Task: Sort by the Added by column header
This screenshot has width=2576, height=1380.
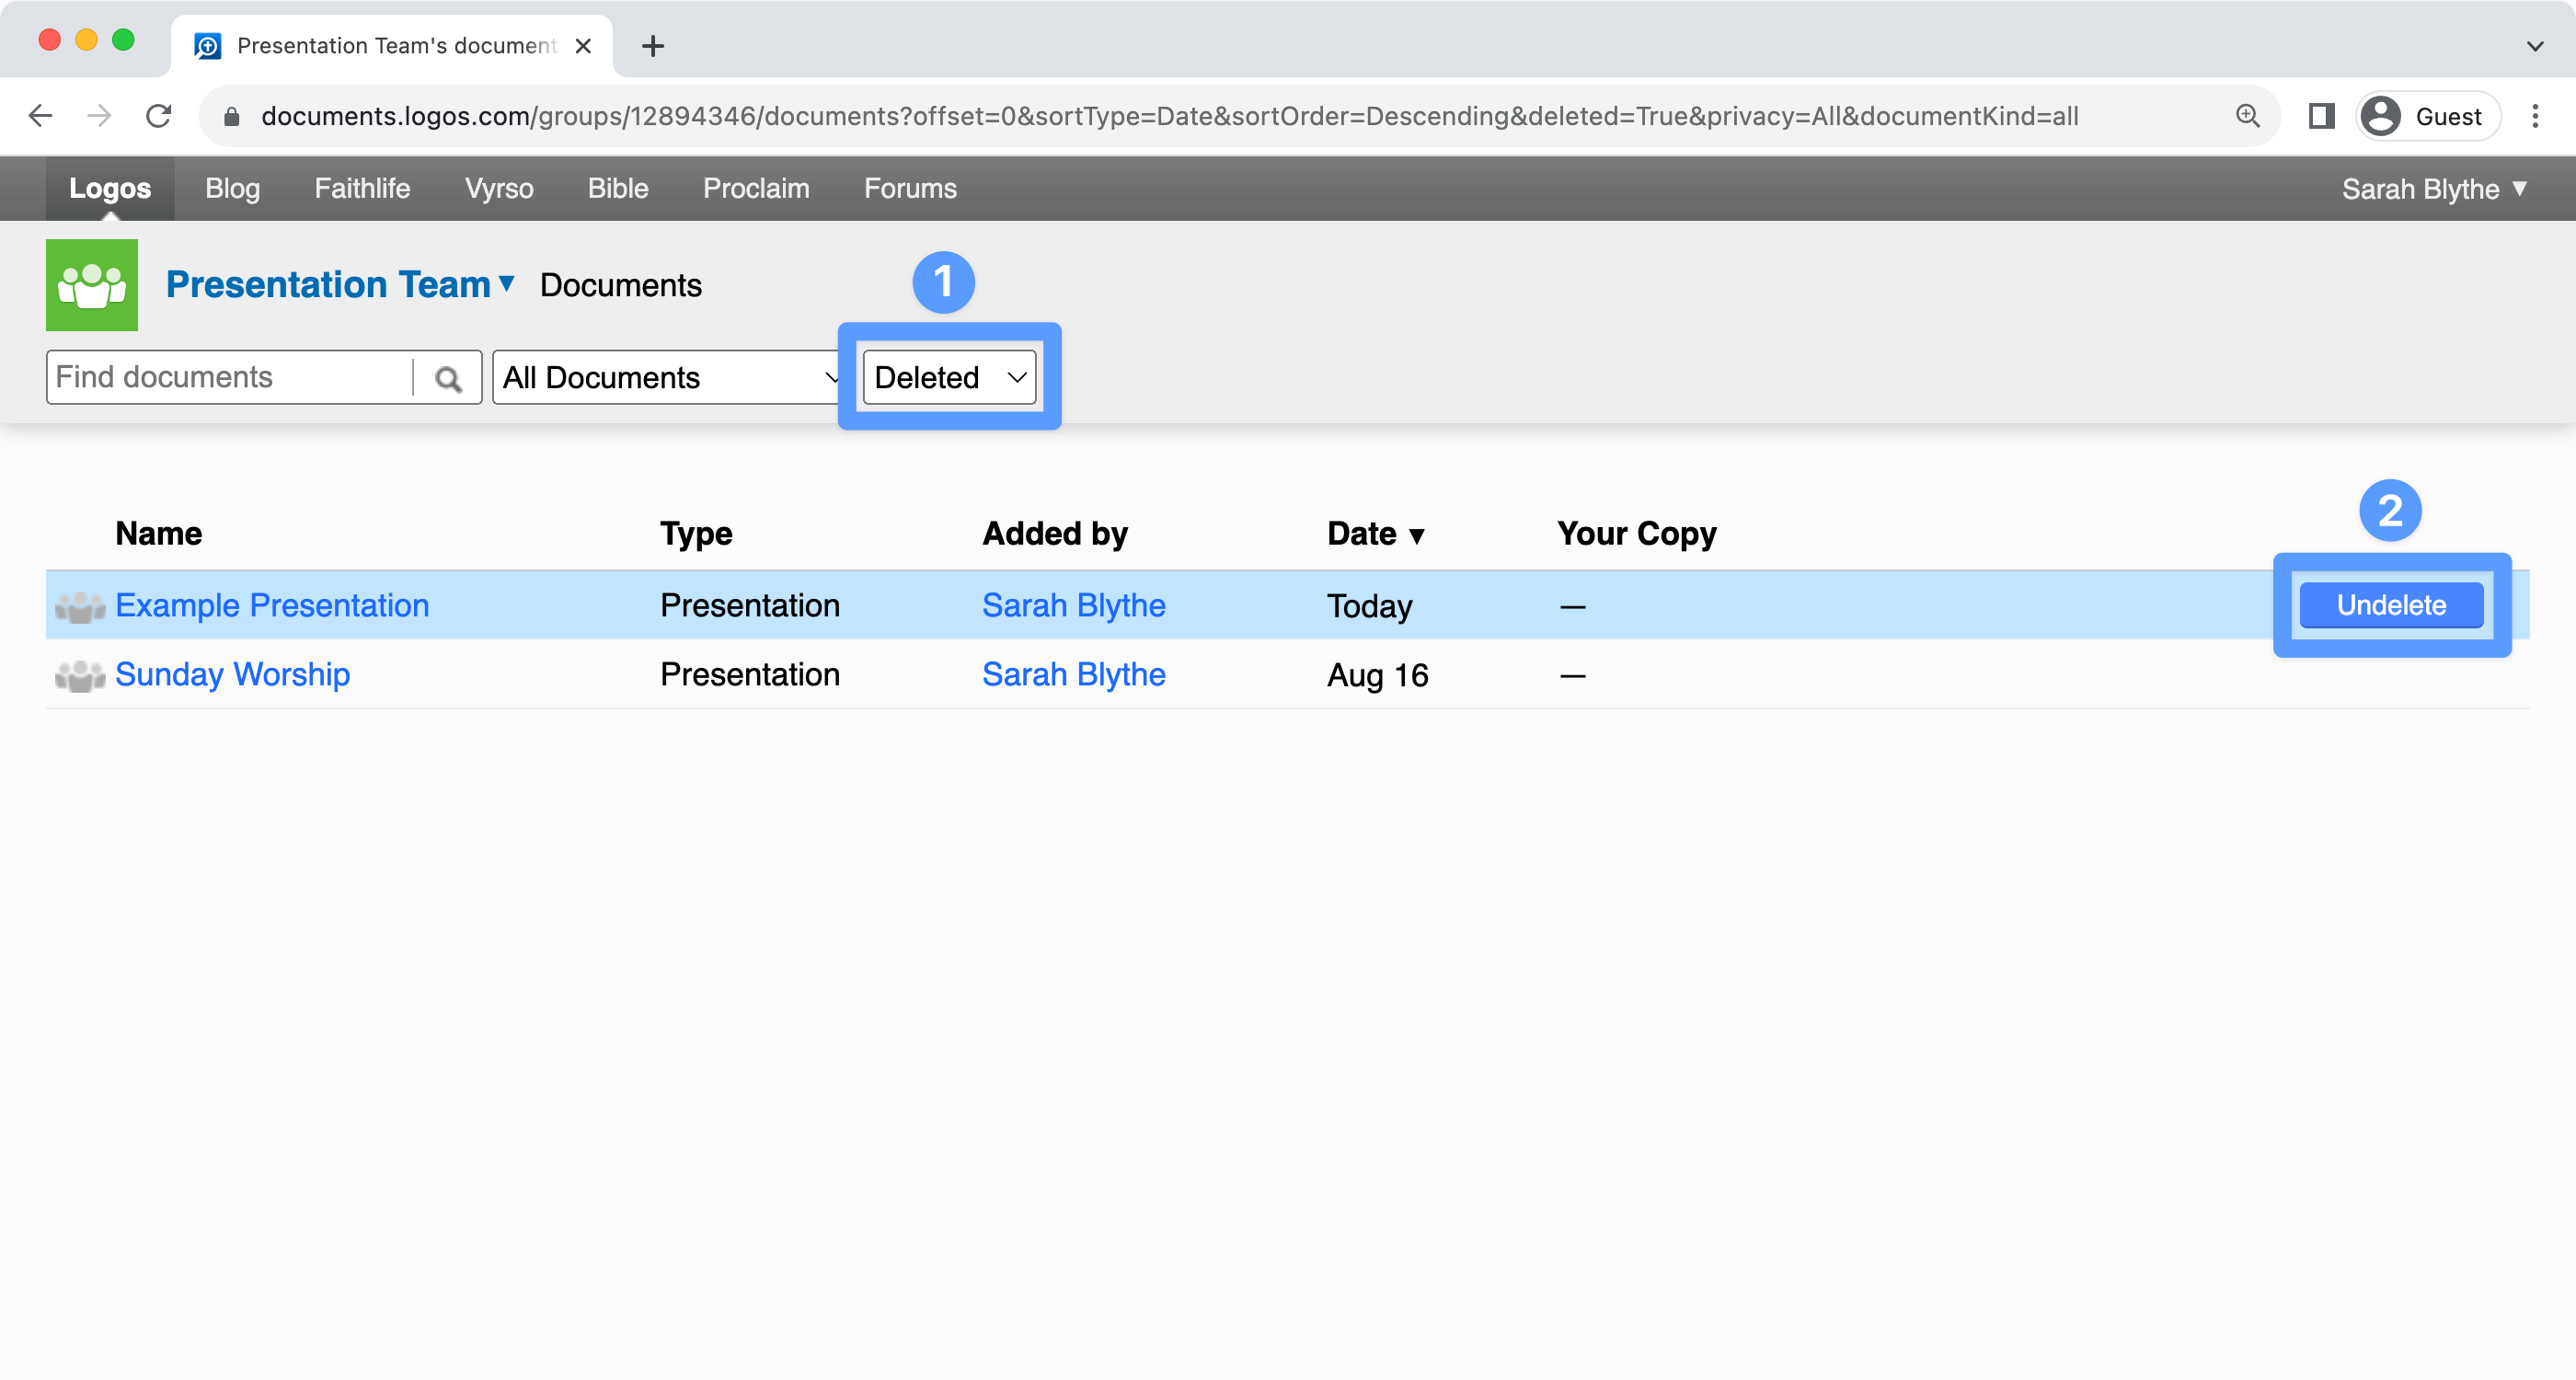Action: tap(1055, 533)
